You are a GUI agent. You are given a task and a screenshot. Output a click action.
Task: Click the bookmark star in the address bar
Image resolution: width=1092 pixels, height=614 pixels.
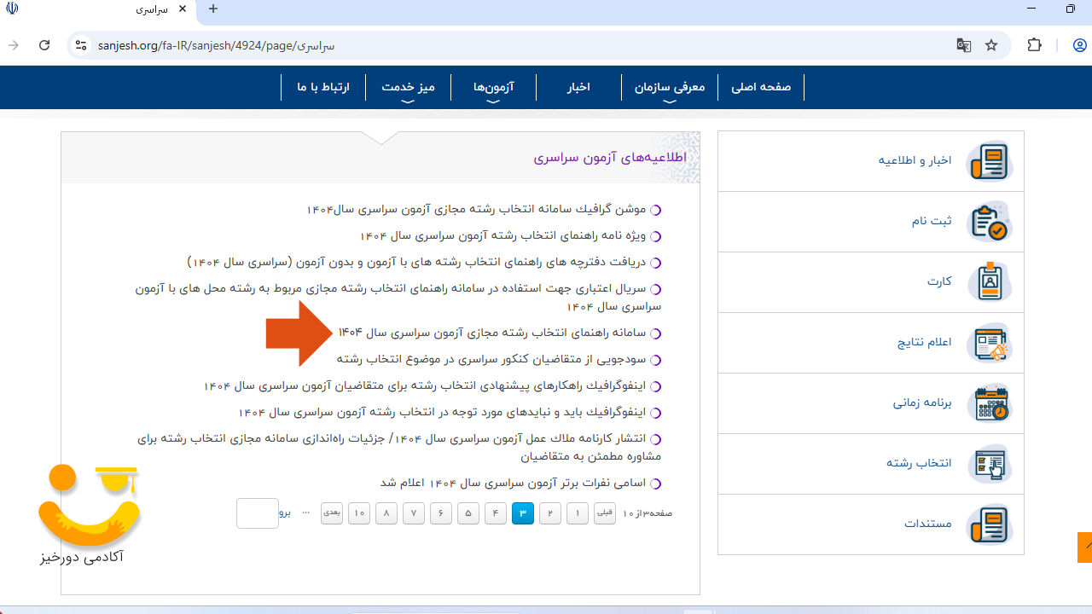tap(991, 45)
